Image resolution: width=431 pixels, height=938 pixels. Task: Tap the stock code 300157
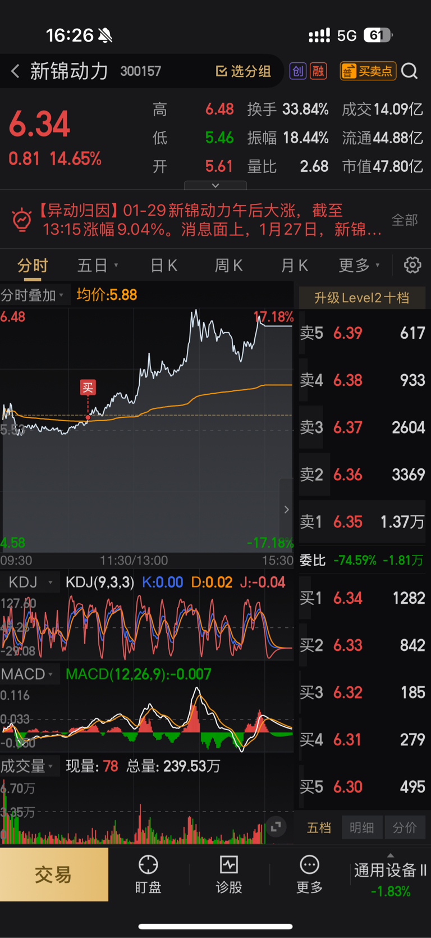click(x=140, y=71)
